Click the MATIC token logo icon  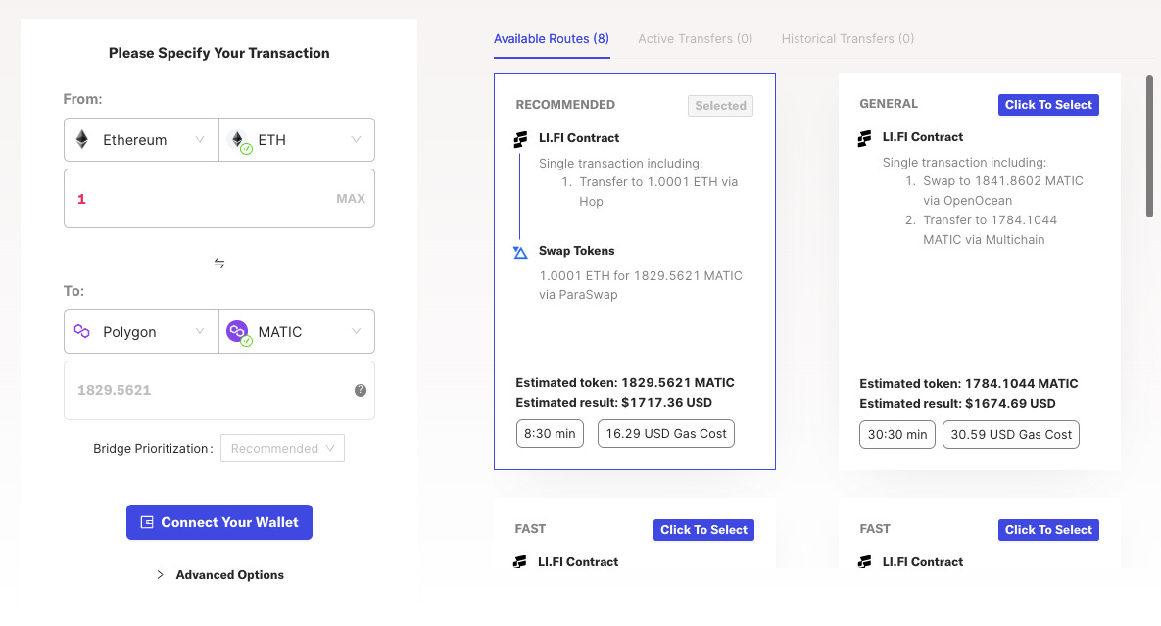tap(238, 331)
